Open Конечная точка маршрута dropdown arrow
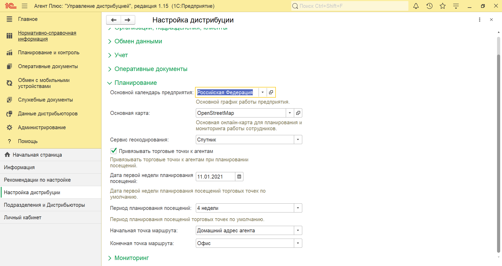 (x=298, y=243)
